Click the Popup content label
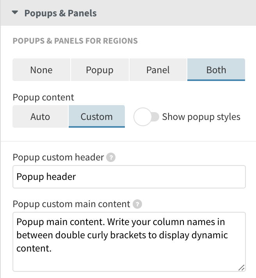Screen dimensions: 256x278 point(43,97)
